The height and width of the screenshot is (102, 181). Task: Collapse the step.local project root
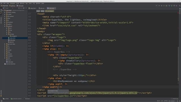3,10
